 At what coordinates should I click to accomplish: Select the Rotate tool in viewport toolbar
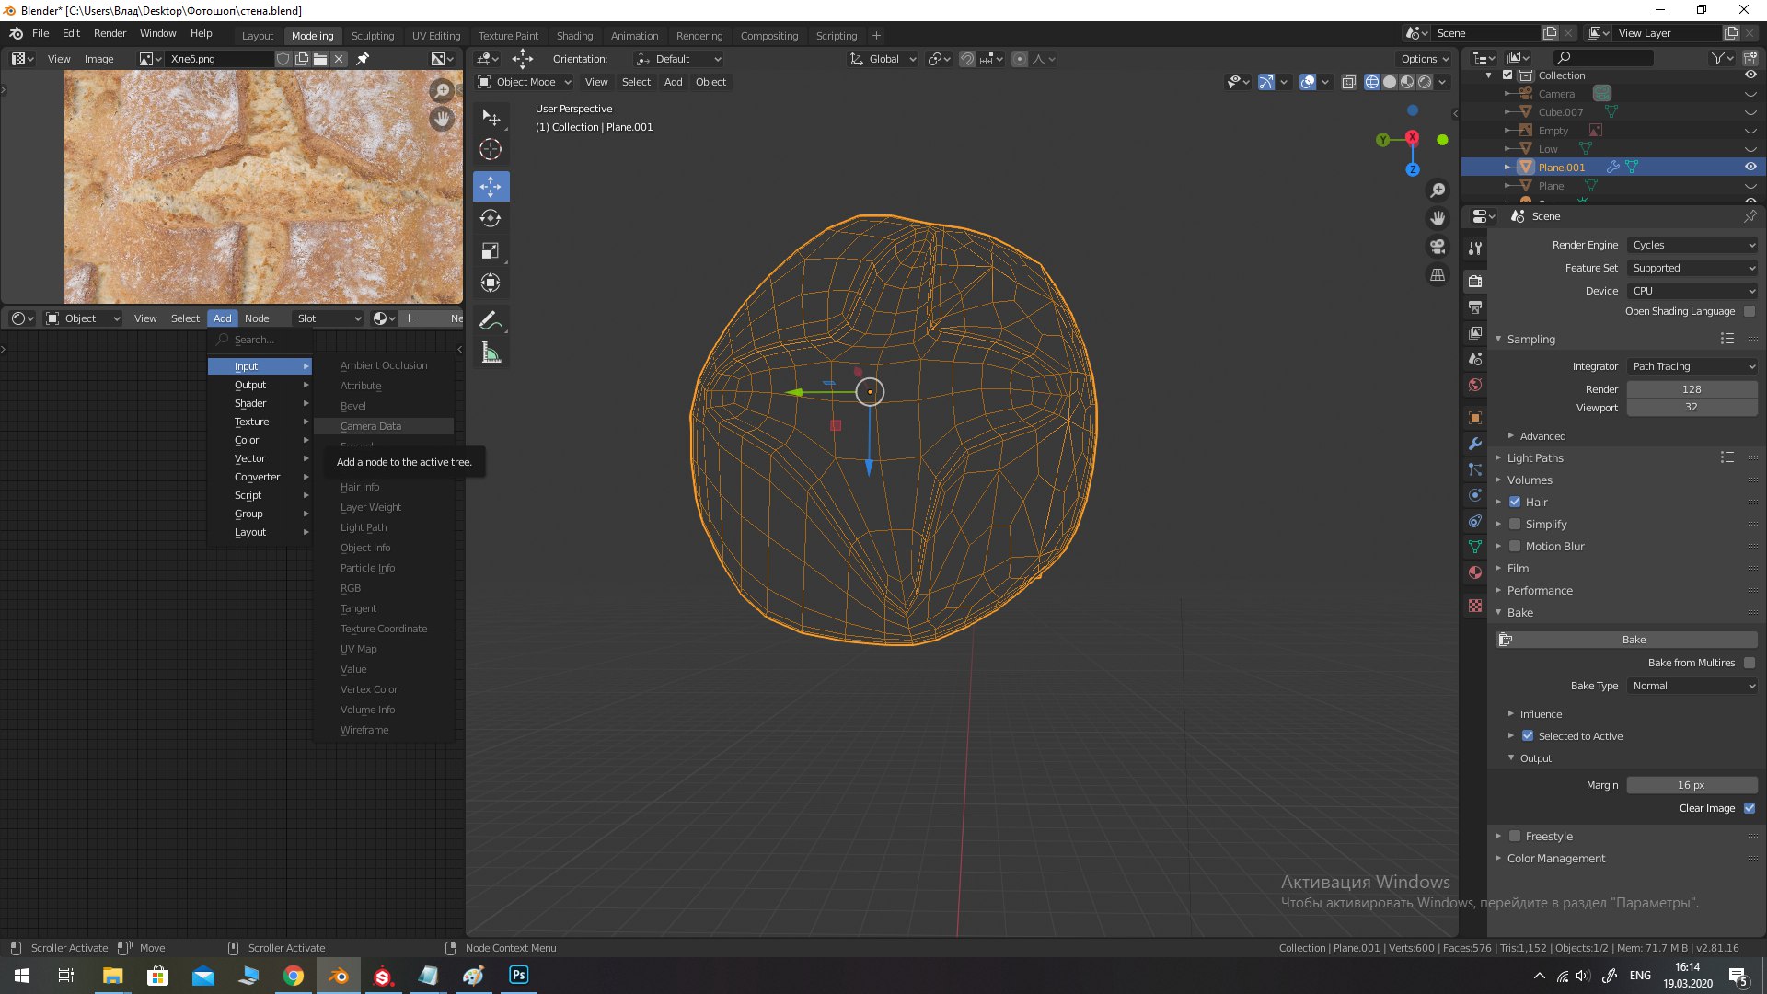coord(491,218)
